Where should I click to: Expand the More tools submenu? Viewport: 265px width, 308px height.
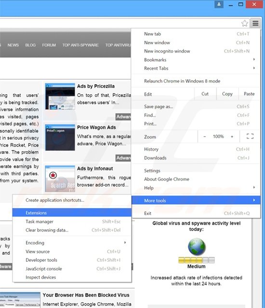(x=196, y=200)
